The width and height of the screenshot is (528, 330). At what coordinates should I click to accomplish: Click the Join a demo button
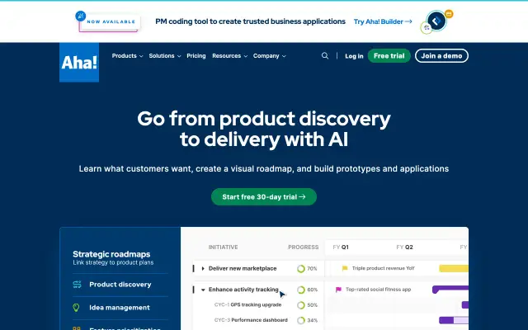441,56
